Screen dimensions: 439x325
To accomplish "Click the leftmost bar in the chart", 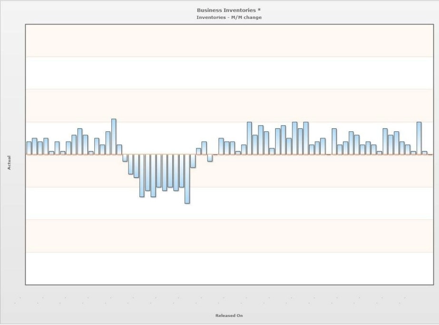I will (x=29, y=148).
